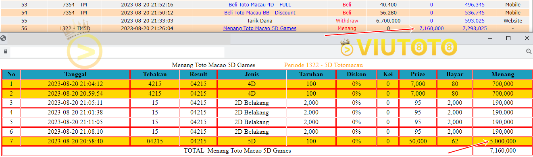Image resolution: width=533 pixels, height=157 pixels.
Task: Click the 'Menang' column header
Action: pyautogui.click(x=502, y=74)
